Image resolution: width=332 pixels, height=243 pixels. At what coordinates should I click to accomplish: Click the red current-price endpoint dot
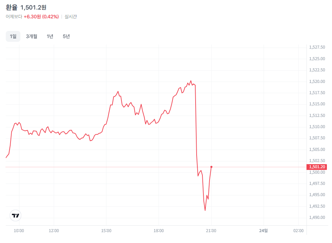tap(212, 167)
